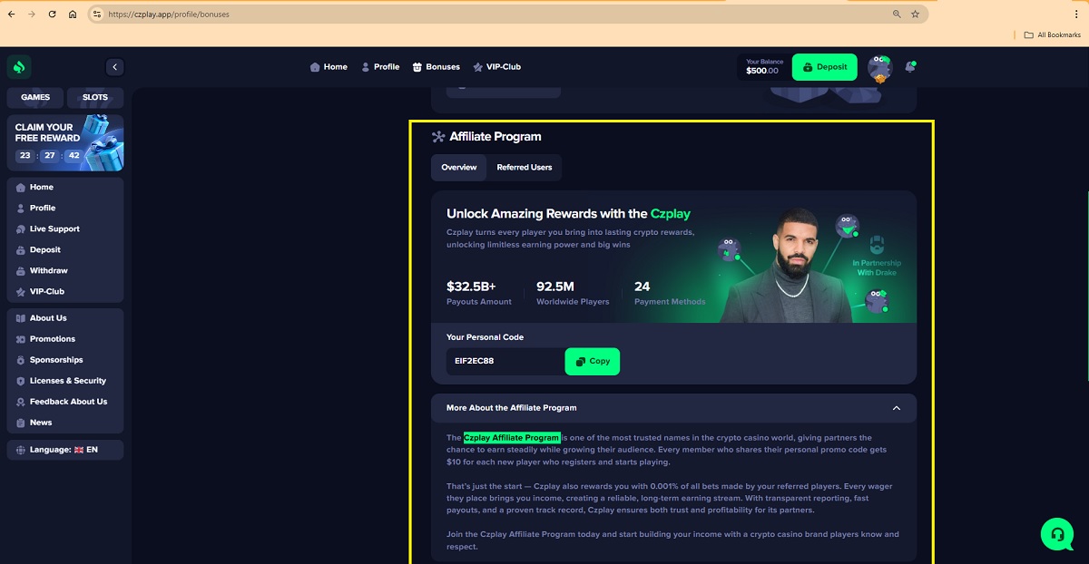Viewport: 1089px width, 564px height.
Task: Collapse the sidebar with the arrow button
Action: coord(114,66)
